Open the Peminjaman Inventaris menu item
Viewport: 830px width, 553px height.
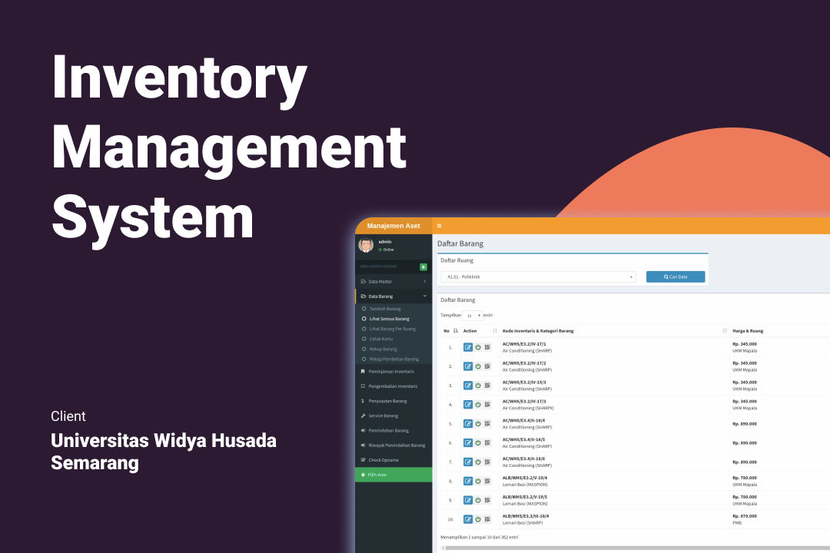point(393,372)
